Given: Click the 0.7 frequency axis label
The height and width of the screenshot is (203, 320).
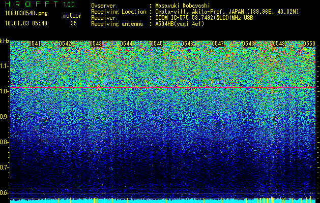Looking at the screenshot, I should click(x=4, y=167).
